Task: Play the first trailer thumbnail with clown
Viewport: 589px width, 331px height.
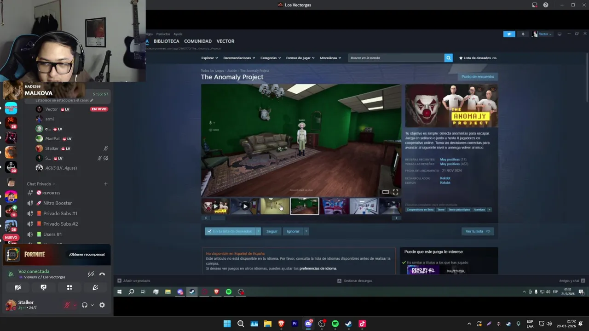Action: click(215, 206)
